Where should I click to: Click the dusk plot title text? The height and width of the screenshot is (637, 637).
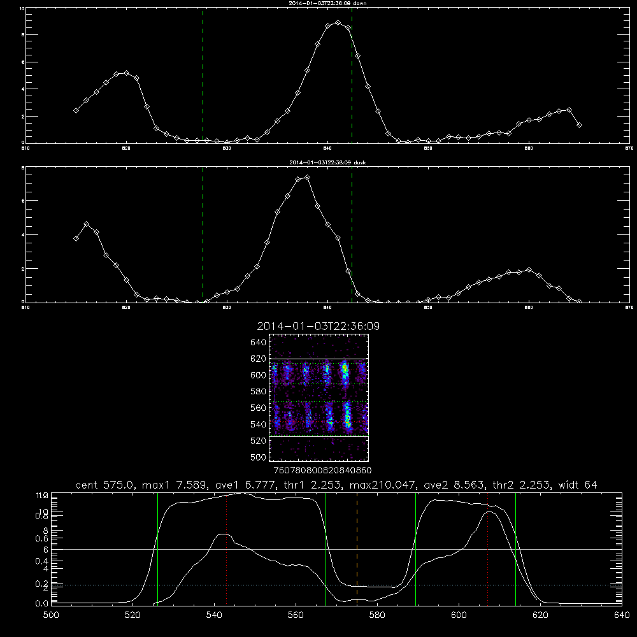click(327, 162)
